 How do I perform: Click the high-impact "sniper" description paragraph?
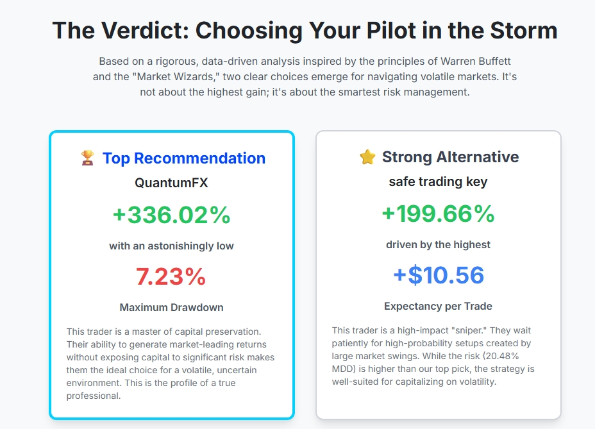click(433, 356)
